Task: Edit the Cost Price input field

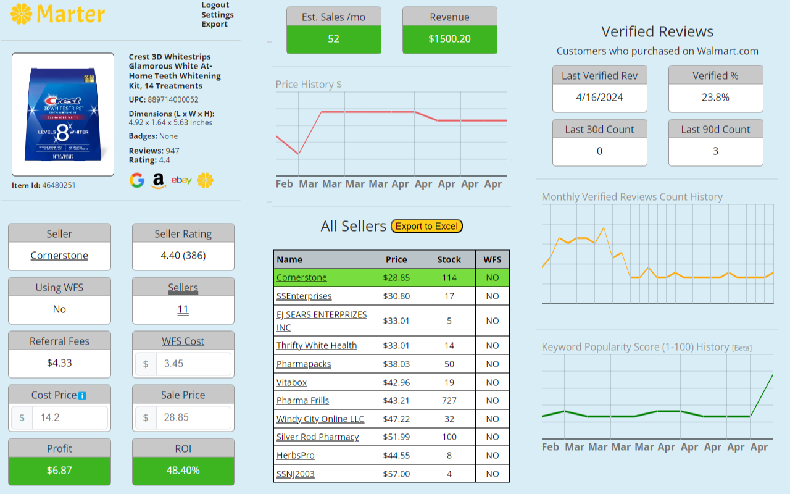Action: pyautogui.click(x=70, y=417)
